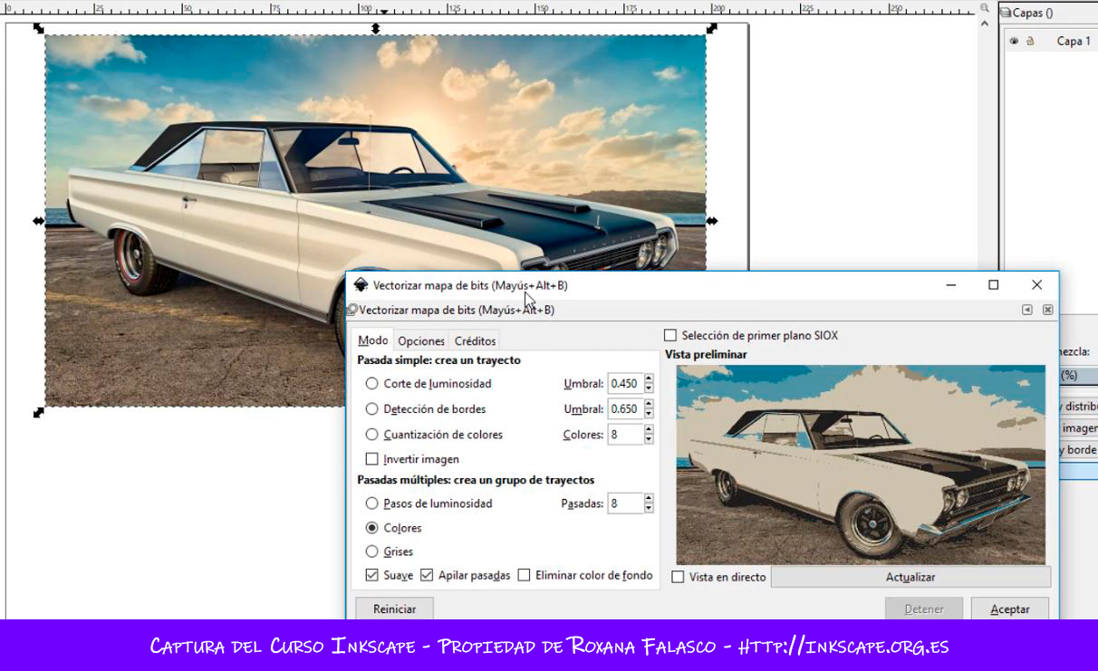
Task: Toggle the lock icon for Capa 1
Action: coord(1030,41)
